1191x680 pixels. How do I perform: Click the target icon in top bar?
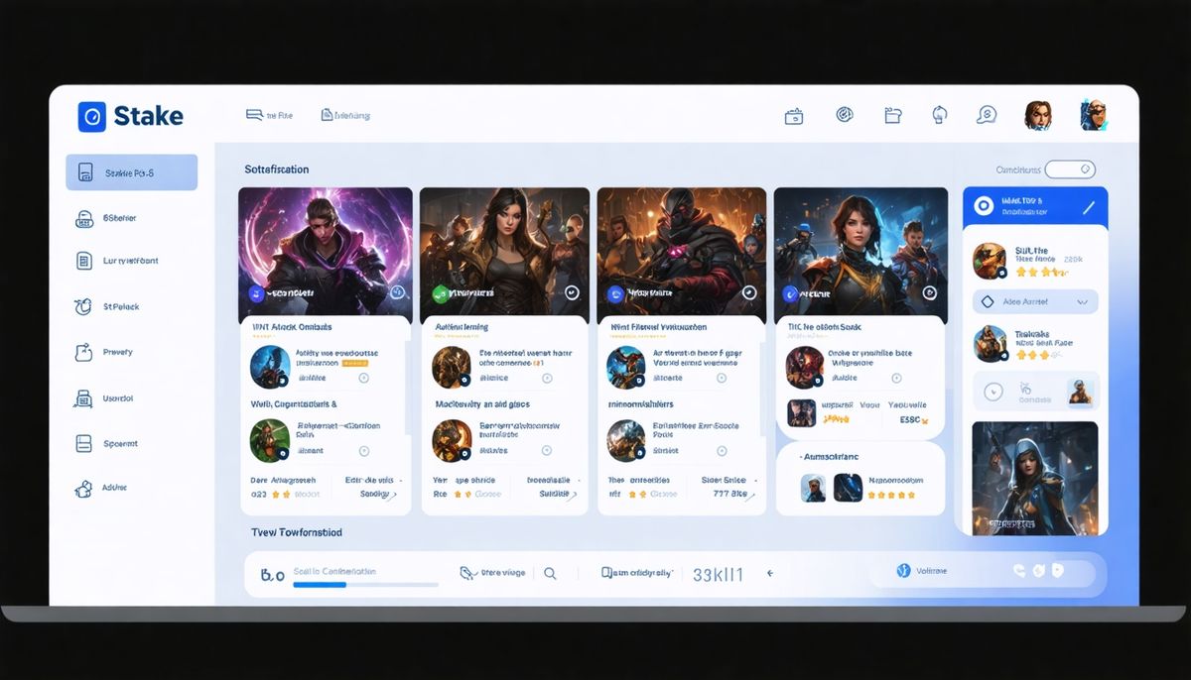click(845, 115)
